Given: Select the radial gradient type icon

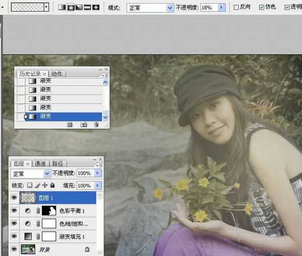Looking at the screenshot, I should coord(70,8).
